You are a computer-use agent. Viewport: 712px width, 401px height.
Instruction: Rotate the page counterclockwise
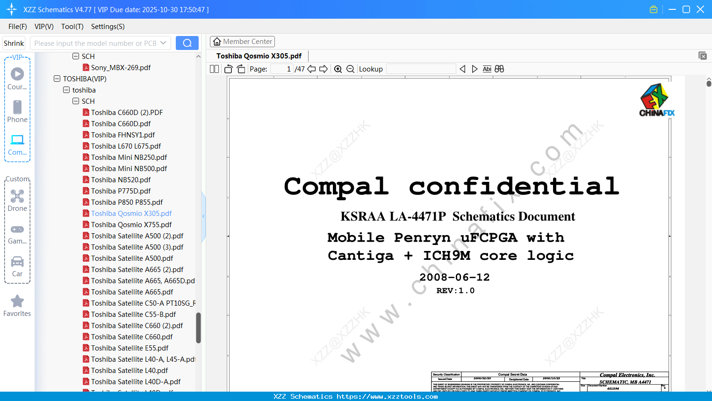click(229, 69)
